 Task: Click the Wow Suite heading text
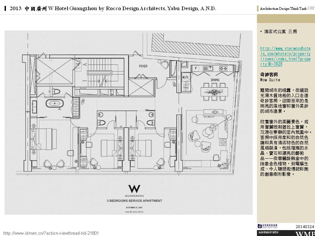[x=270, y=80]
